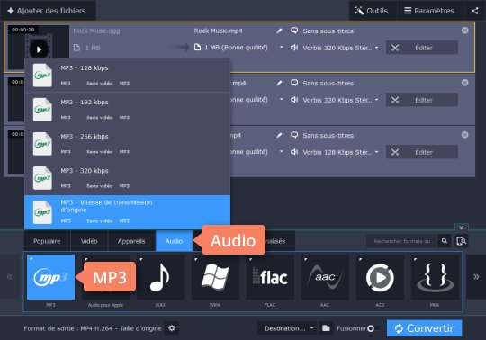Remove the third file with close icon
The width and height of the screenshot is (486, 340).
click(x=464, y=135)
